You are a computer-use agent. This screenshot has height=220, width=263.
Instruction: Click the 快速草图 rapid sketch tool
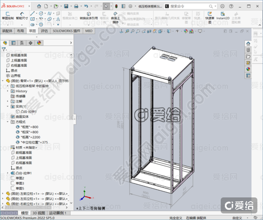(209, 18)
